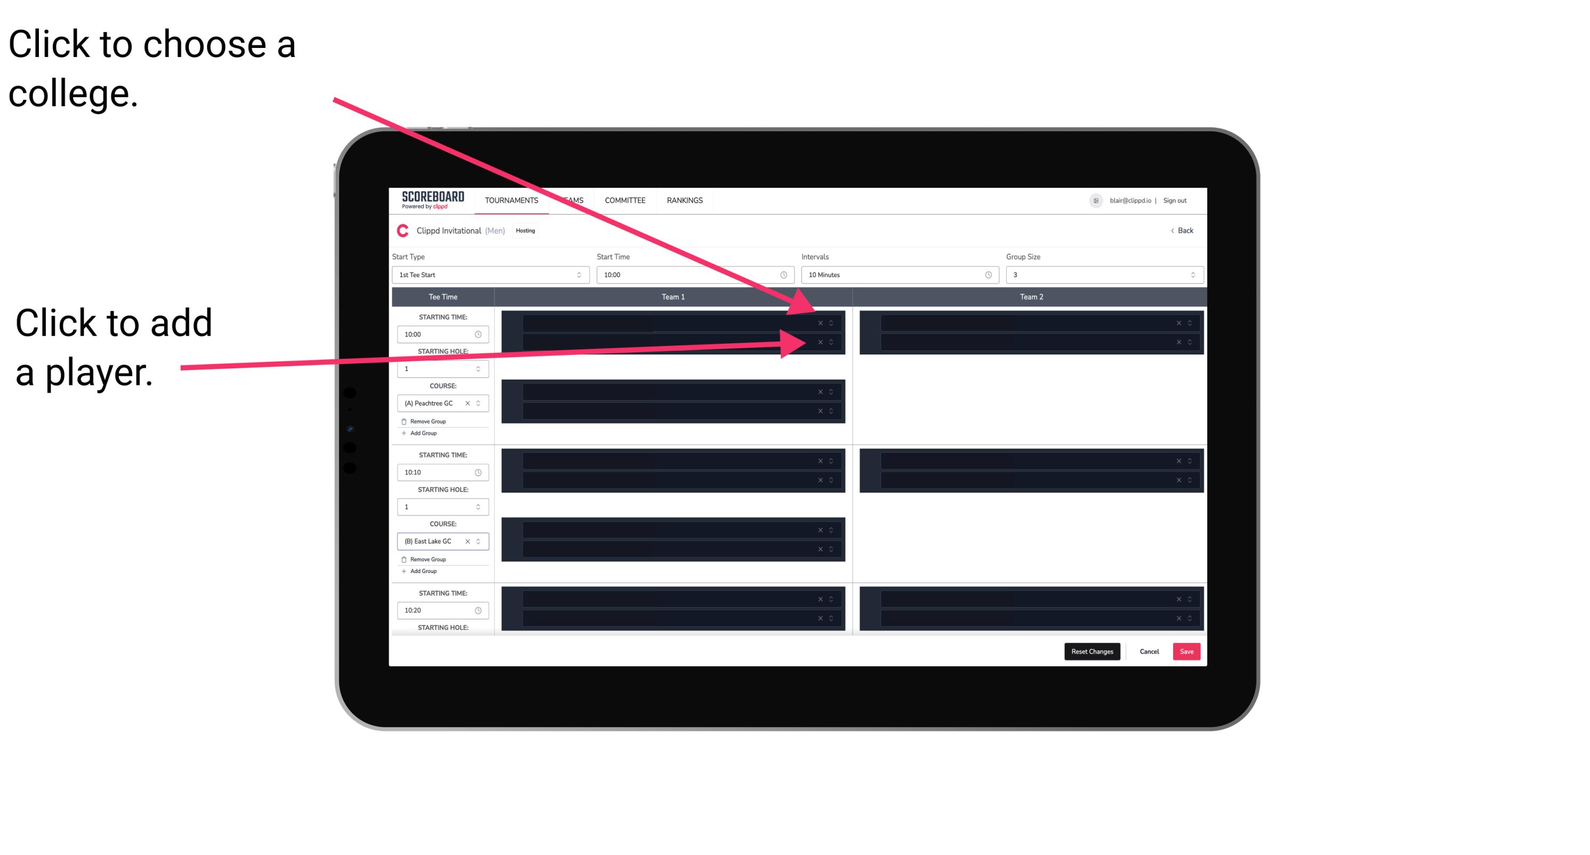Screen dimensions: 1590x855
Task: Click the X icon on Peachtree GC course tag
Action: click(470, 405)
